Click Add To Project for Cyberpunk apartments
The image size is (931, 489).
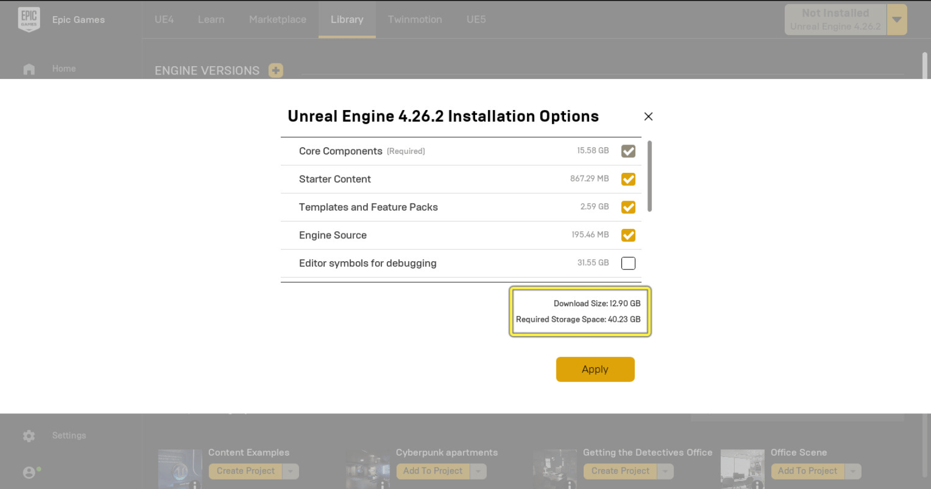[432, 471]
